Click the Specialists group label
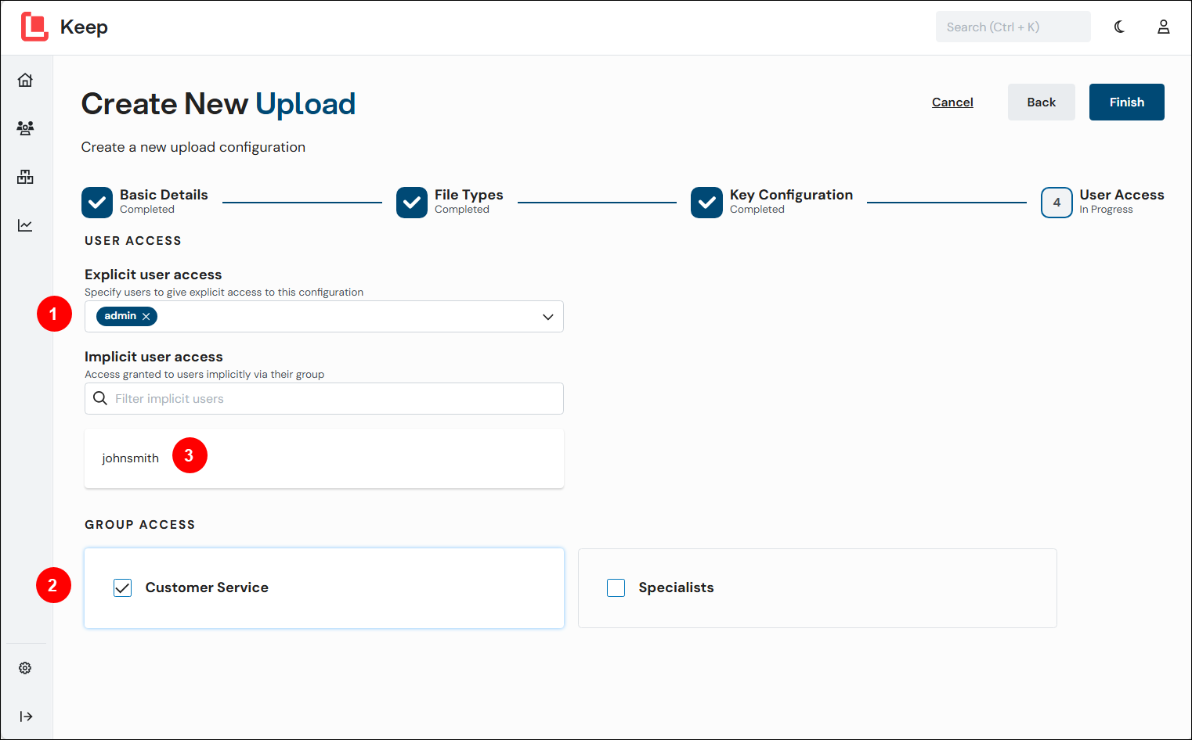 pyautogui.click(x=676, y=587)
